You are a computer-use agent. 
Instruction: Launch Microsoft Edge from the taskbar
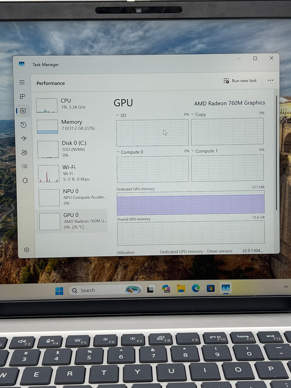(196, 288)
